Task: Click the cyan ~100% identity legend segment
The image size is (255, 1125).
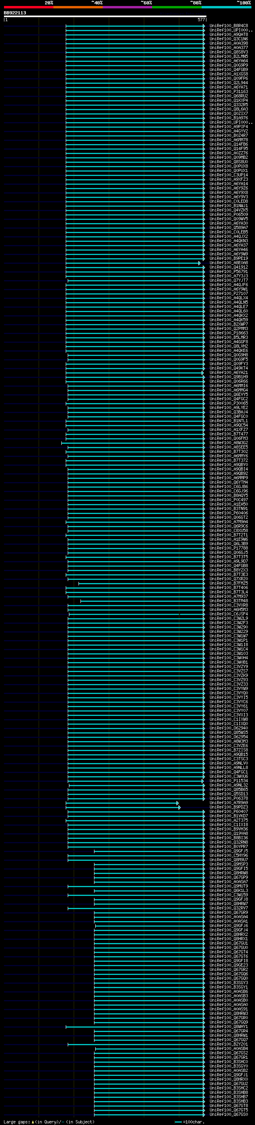Action: point(226,7)
